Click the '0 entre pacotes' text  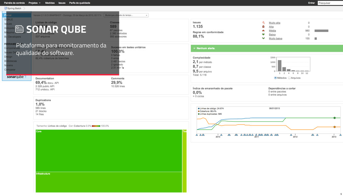pyautogui.click(x=277, y=91)
